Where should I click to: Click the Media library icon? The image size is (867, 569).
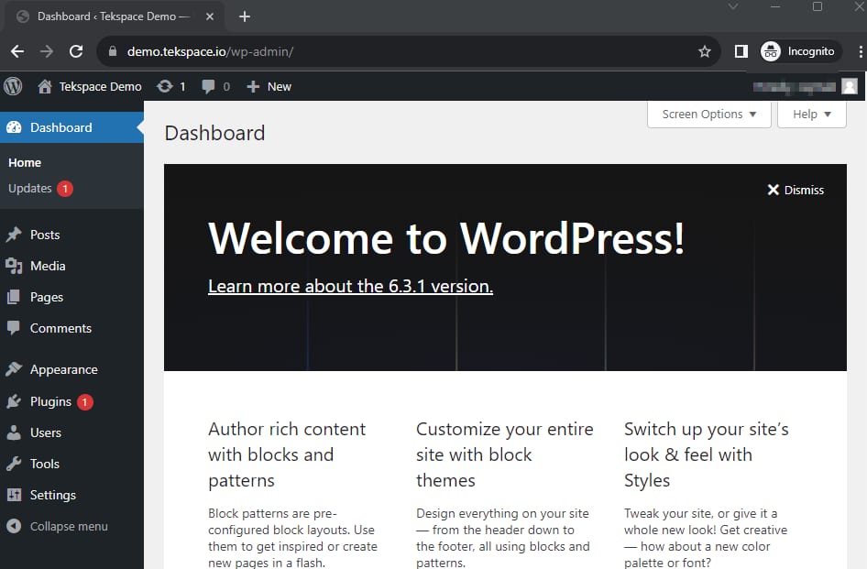coord(14,266)
